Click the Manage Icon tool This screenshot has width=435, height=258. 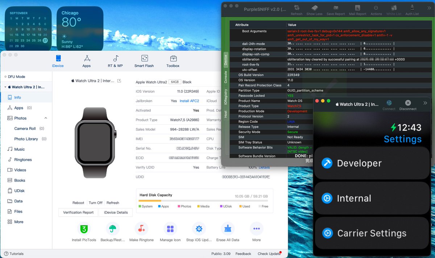coord(170,229)
